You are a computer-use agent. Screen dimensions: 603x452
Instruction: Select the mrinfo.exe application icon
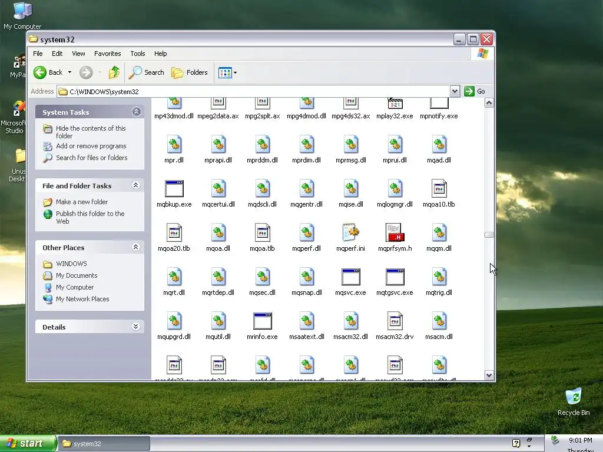[262, 321]
